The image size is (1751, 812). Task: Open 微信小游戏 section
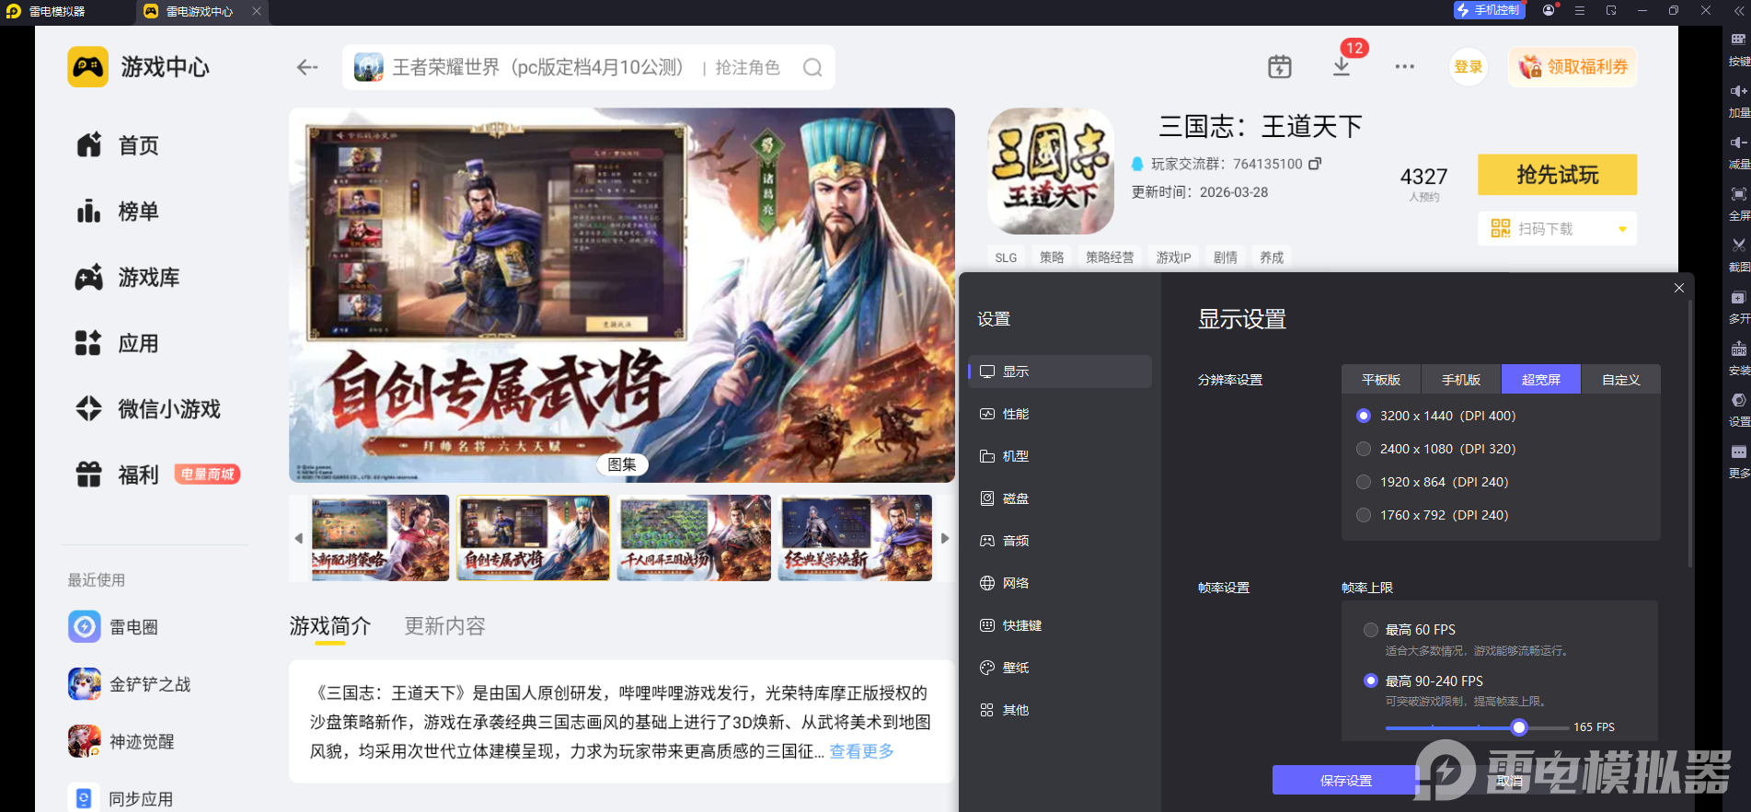[148, 409]
